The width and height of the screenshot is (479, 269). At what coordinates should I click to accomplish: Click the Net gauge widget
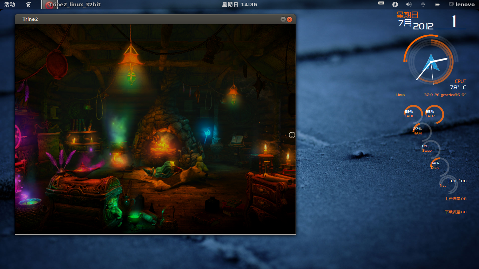(x=448, y=184)
